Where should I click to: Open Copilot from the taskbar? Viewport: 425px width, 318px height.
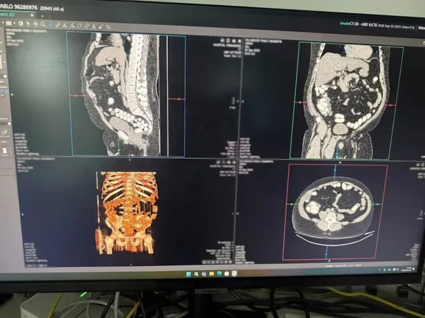tap(204, 274)
